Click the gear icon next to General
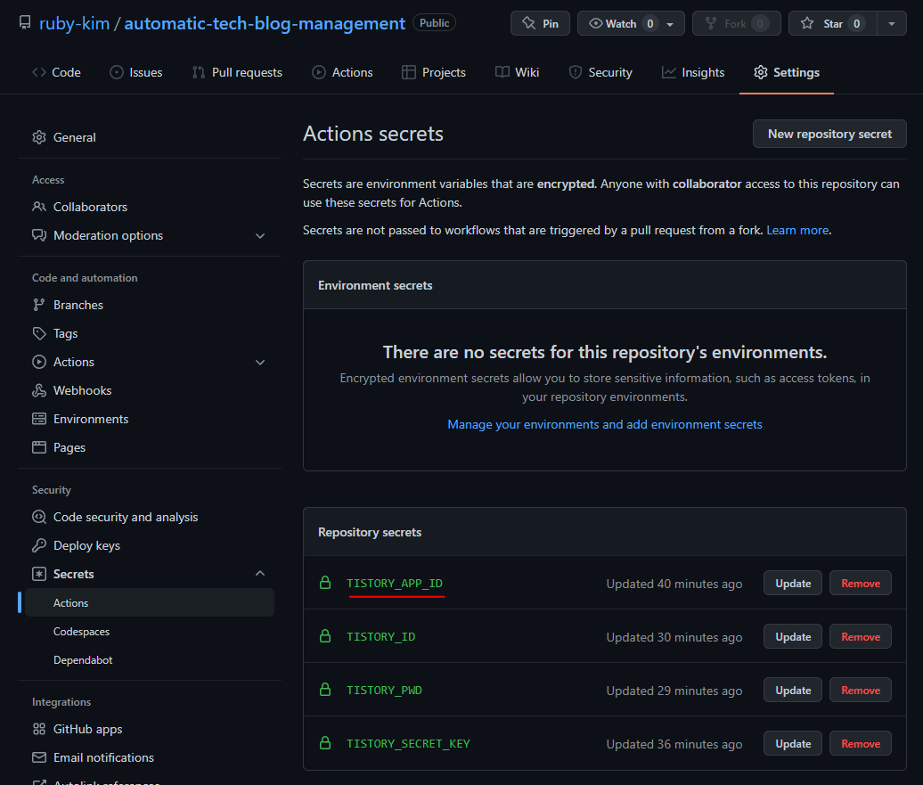Viewport: 923px width, 785px height. tap(39, 137)
